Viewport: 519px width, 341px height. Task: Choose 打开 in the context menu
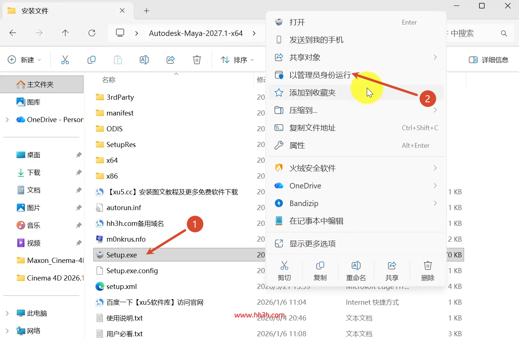click(356, 22)
